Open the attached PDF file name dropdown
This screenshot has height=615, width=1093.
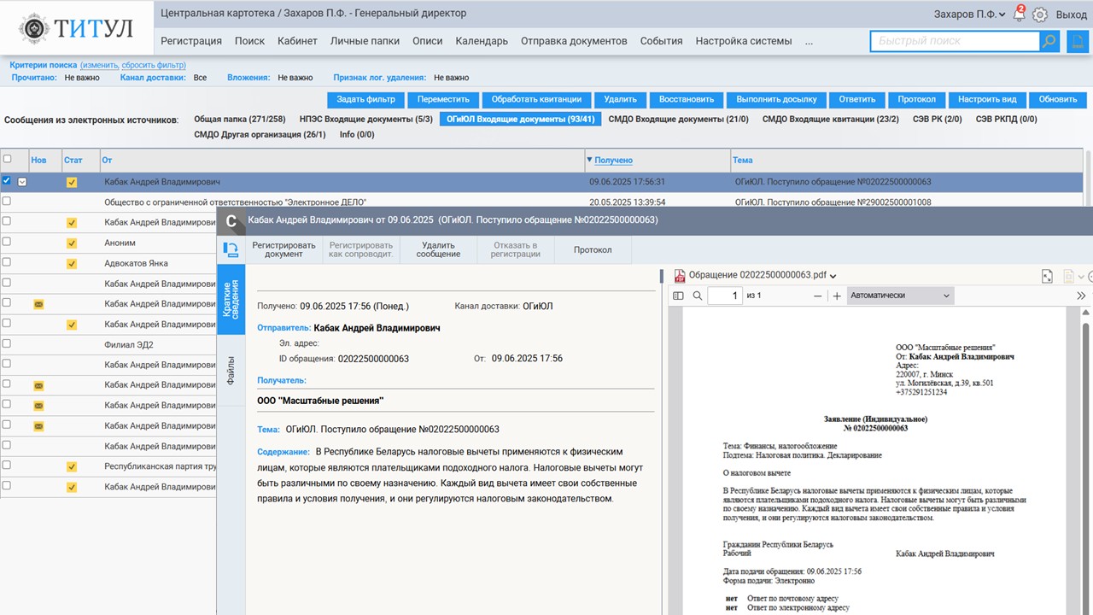point(833,276)
